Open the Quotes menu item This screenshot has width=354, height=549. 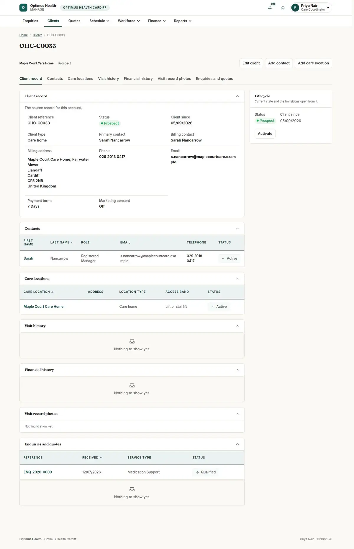click(x=74, y=21)
